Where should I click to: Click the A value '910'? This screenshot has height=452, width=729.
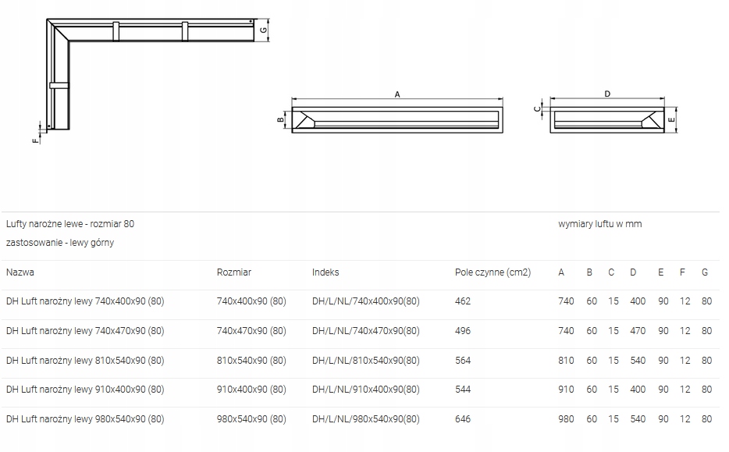tap(567, 390)
